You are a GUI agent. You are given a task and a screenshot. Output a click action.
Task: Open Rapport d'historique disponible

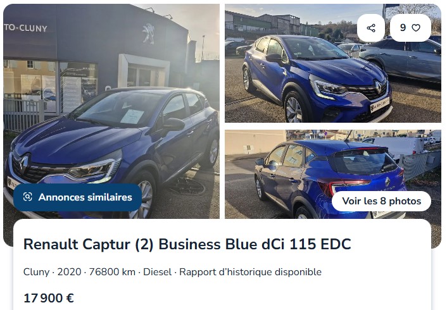(x=250, y=272)
